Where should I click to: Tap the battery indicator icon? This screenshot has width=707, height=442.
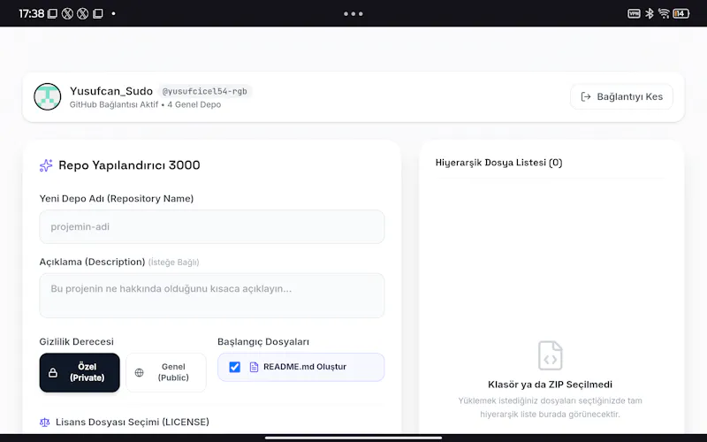680,13
